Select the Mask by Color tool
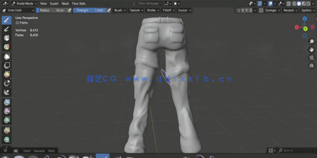 [7, 139]
